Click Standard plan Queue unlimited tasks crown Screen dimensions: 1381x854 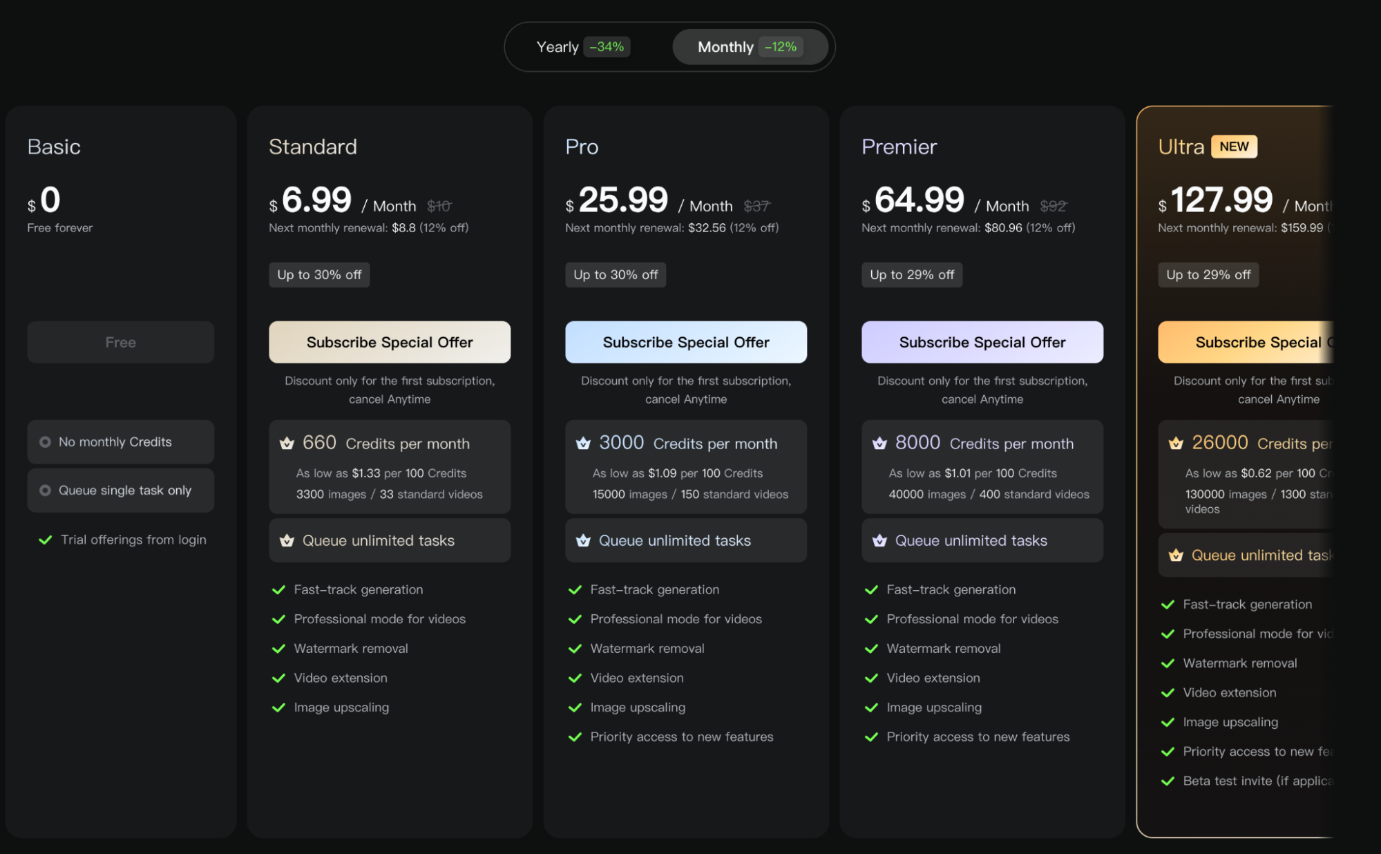pyautogui.click(x=287, y=541)
